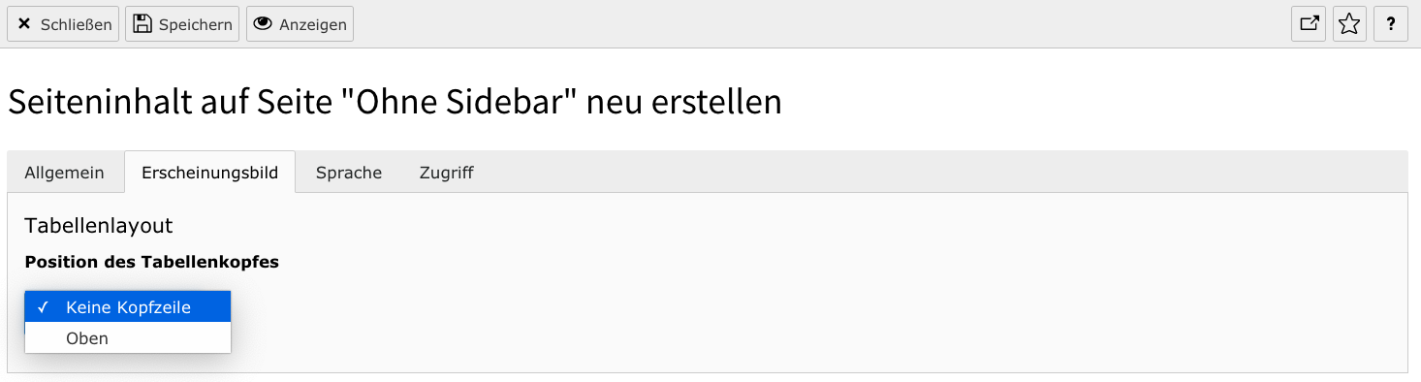Switch to the Allgemein tab

click(x=65, y=173)
